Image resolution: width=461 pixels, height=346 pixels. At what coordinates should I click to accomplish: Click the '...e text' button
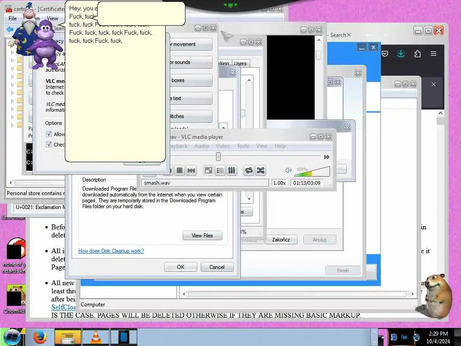(191, 98)
